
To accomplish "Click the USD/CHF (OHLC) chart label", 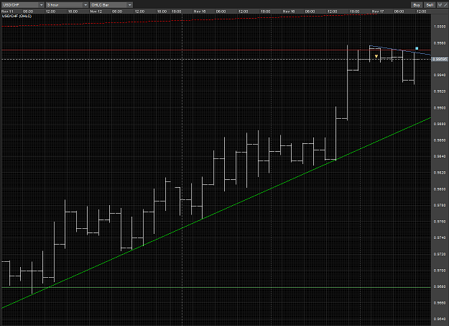I will [x=17, y=16].
